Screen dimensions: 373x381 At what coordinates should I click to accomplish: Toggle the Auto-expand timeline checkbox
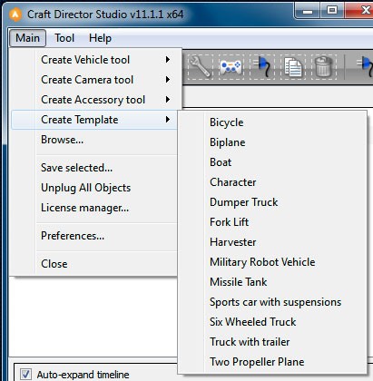click(x=25, y=375)
